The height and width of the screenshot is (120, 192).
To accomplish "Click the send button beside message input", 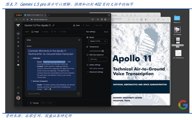I will [79, 94].
